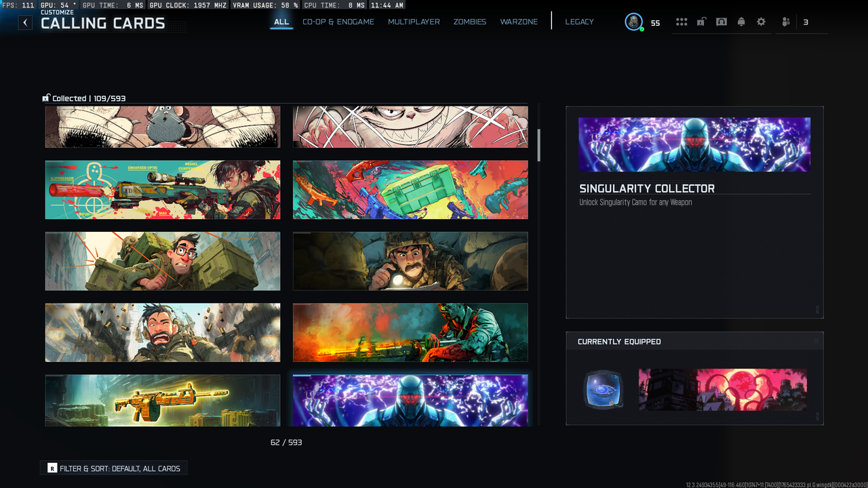Click the calling cards list scrollbar

coord(539,145)
